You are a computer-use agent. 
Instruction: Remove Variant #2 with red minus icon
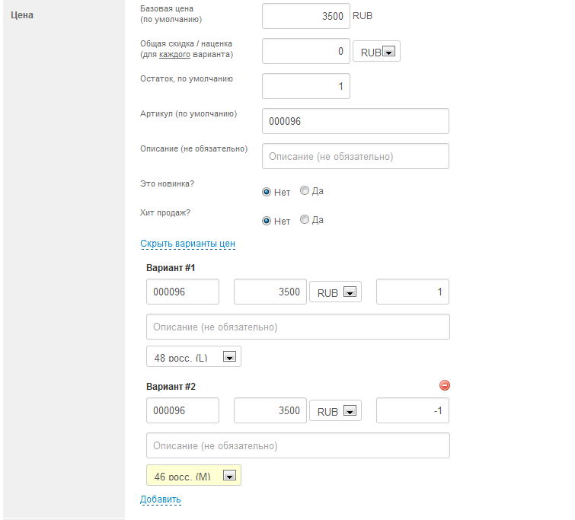pos(445,385)
